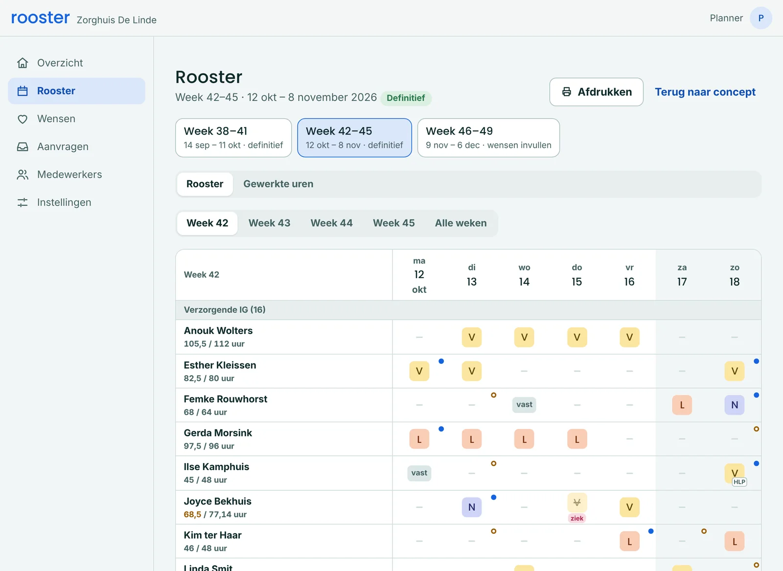This screenshot has height=571, width=783.
Task: Open the Week 46–49 period card
Action: tap(489, 138)
